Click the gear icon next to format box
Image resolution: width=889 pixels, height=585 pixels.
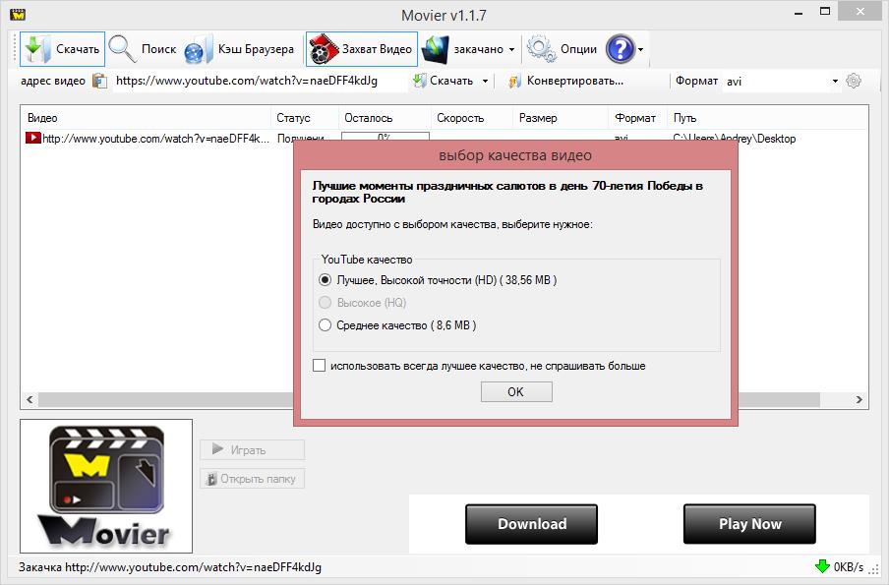coord(854,81)
